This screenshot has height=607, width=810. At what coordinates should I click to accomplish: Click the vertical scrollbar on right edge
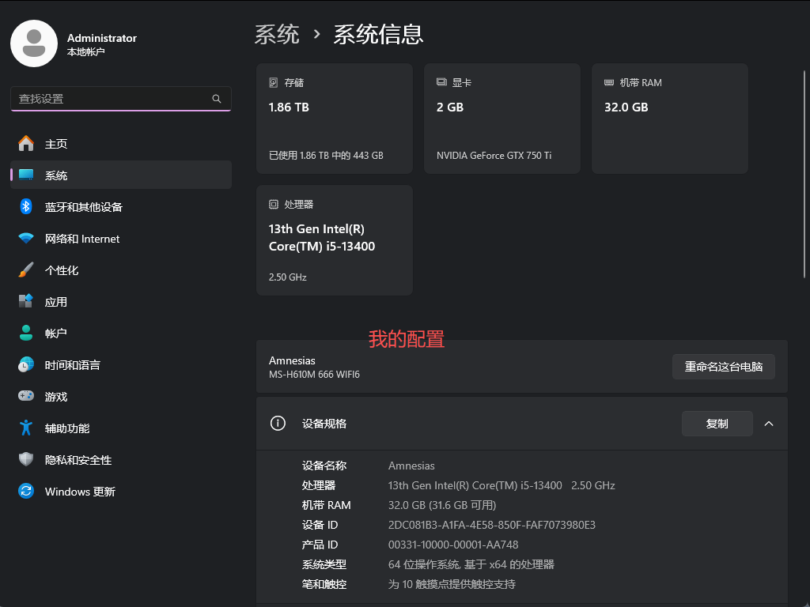tap(805, 158)
